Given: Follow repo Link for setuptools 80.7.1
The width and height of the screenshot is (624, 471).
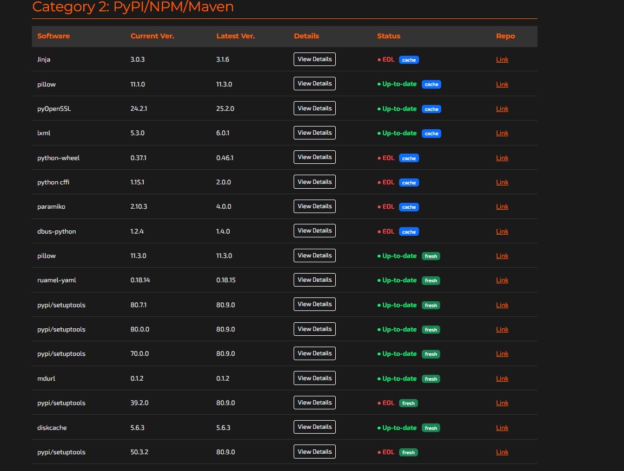Looking at the screenshot, I should click(x=502, y=305).
